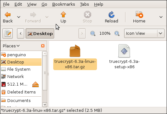167x114 pixels.
Task: Click the File System drive icon
Action: pyautogui.click(x=3, y=69)
